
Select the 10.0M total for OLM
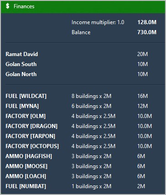coord(145,116)
